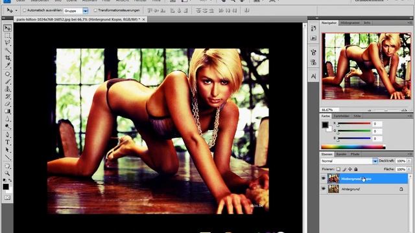
Task: Select the Hintergrund layer thumbnail
Action: pyautogui.click(x=333, y=189)
